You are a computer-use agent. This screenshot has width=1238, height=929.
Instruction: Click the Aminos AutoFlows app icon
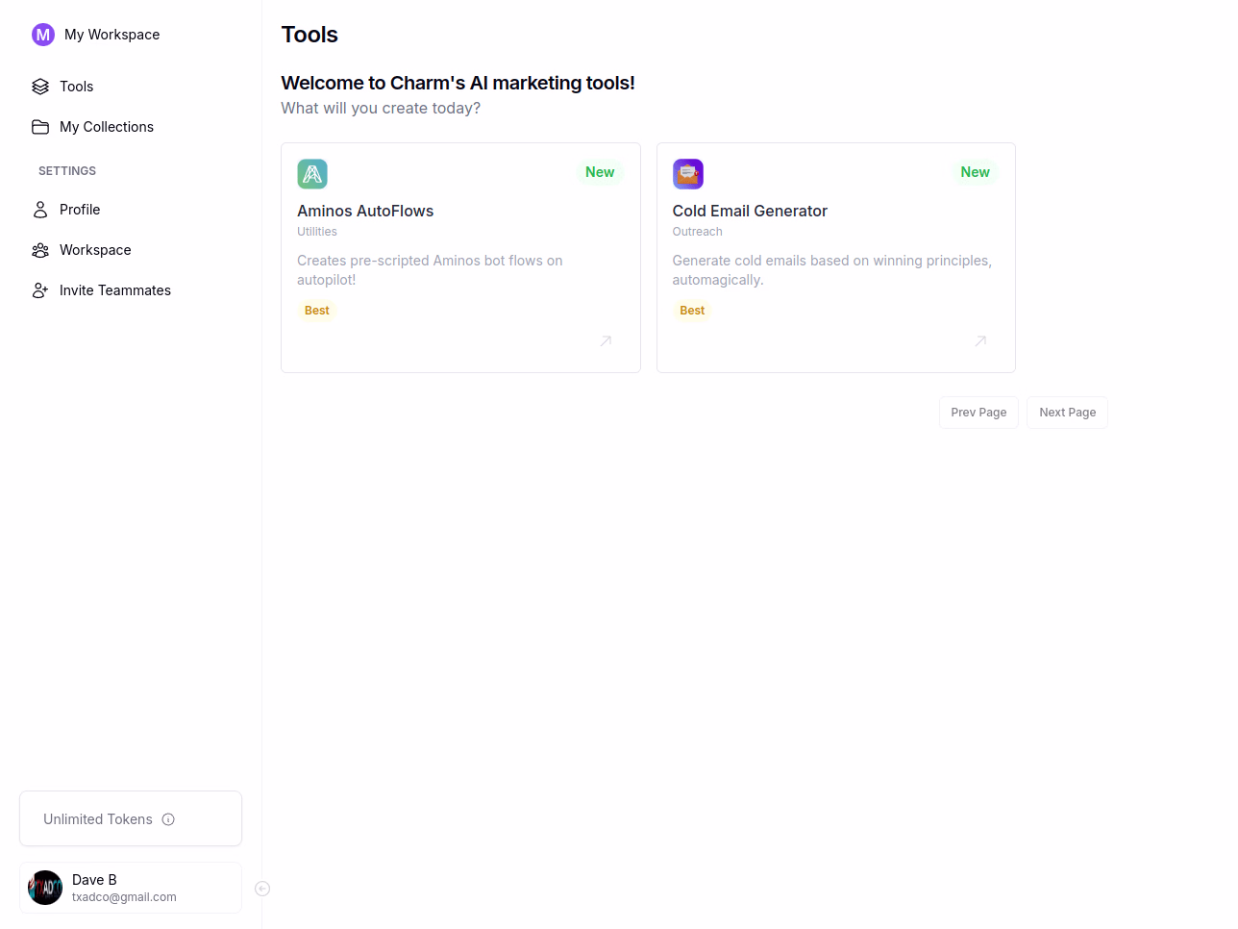tap(312, 174)
